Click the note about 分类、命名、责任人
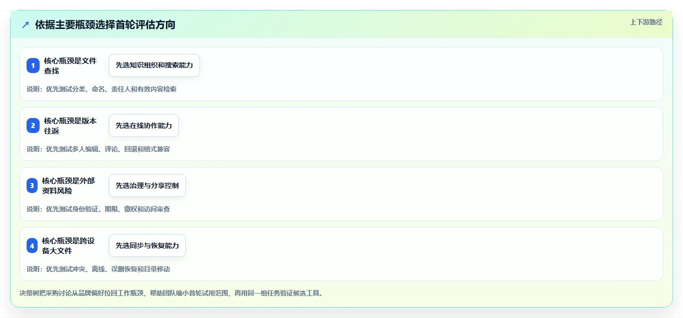Viewport: 683px width, 318px height. pyautogui.click(x=101, y=89)
